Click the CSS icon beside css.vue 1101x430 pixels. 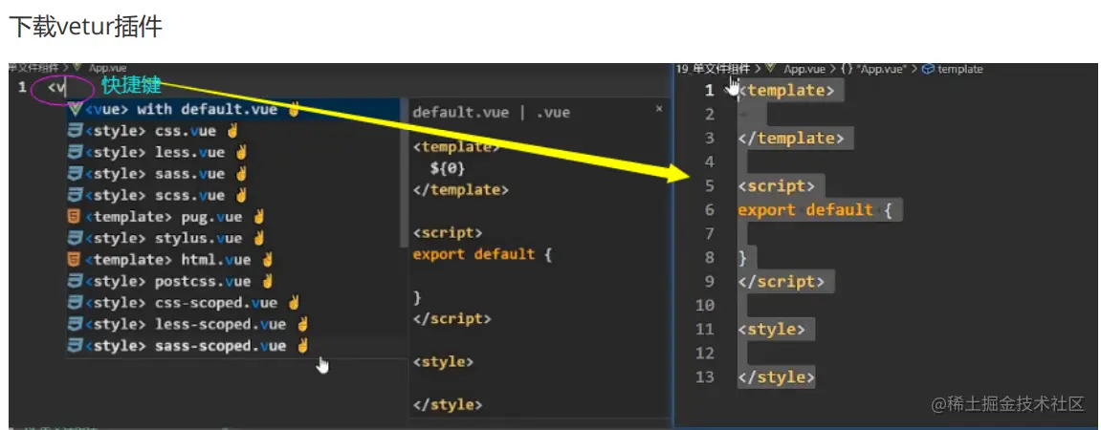76,131
